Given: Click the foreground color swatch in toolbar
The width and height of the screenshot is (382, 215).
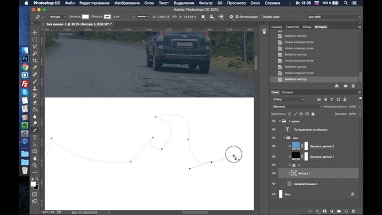Looking at the screenshot, I should coord(33,185).
